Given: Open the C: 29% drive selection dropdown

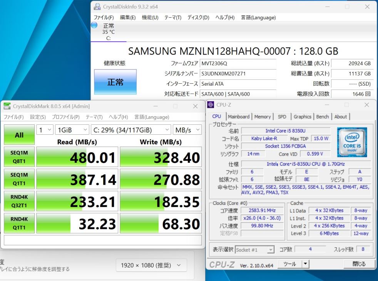Looking at the screenshot, I should pos(131,130).
